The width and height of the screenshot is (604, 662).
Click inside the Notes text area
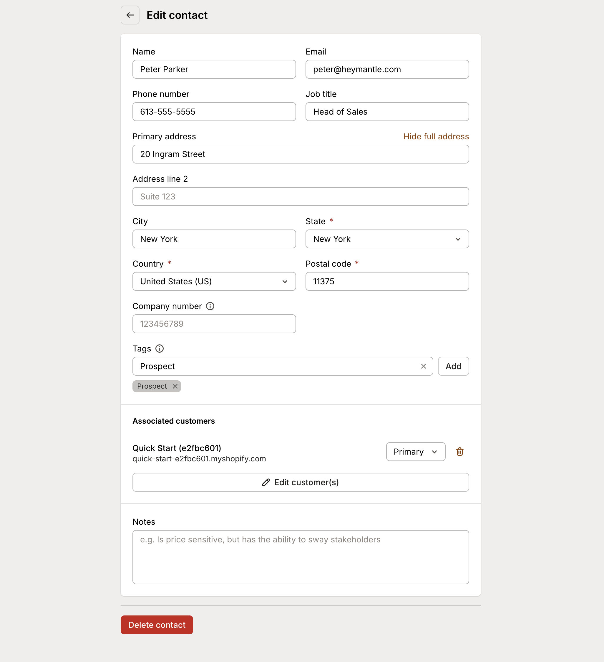pyautogui.click(x=301, y=557)
